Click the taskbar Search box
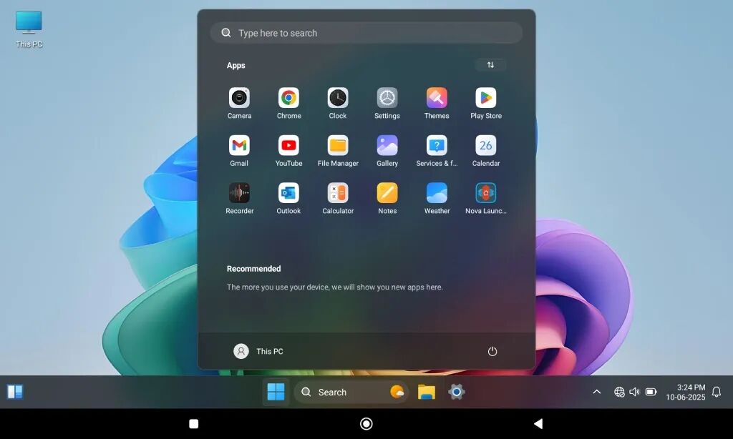This screenshot has height=439, width=733. click(351, 392)
